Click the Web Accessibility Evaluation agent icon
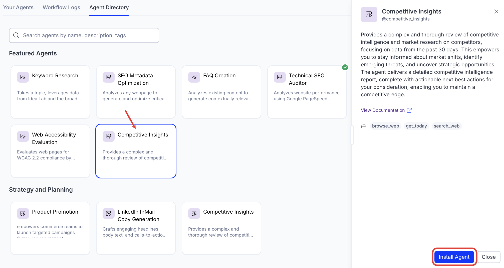The height and width of the screenshot is (268, 504). [x=23, y=136]
